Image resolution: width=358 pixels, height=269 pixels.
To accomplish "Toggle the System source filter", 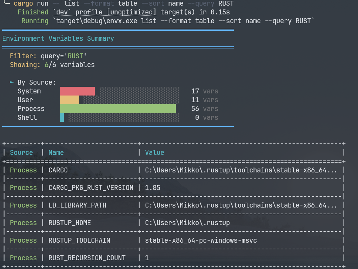I will pyautogui.click(x=29, y=91).
